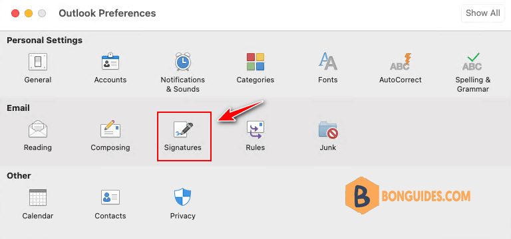Image resolution: width=511 pixels, height=239 pixels.
Task: Open the Fonts preferences icon
Action: click(x=328, y=62)
